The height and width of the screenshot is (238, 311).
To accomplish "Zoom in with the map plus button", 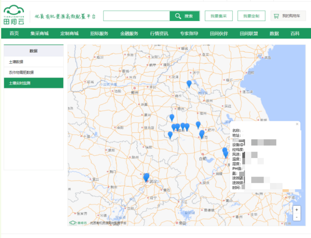I will (x=297, y=210).
